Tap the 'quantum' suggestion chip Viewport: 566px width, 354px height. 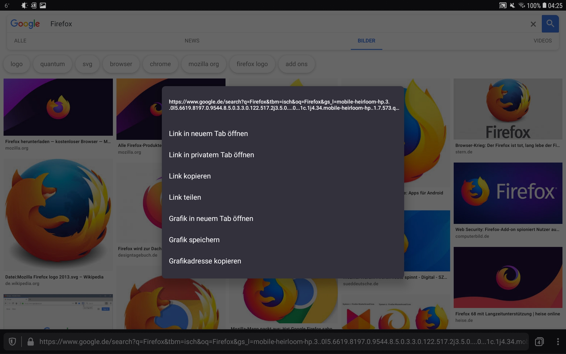coord(52,64)
